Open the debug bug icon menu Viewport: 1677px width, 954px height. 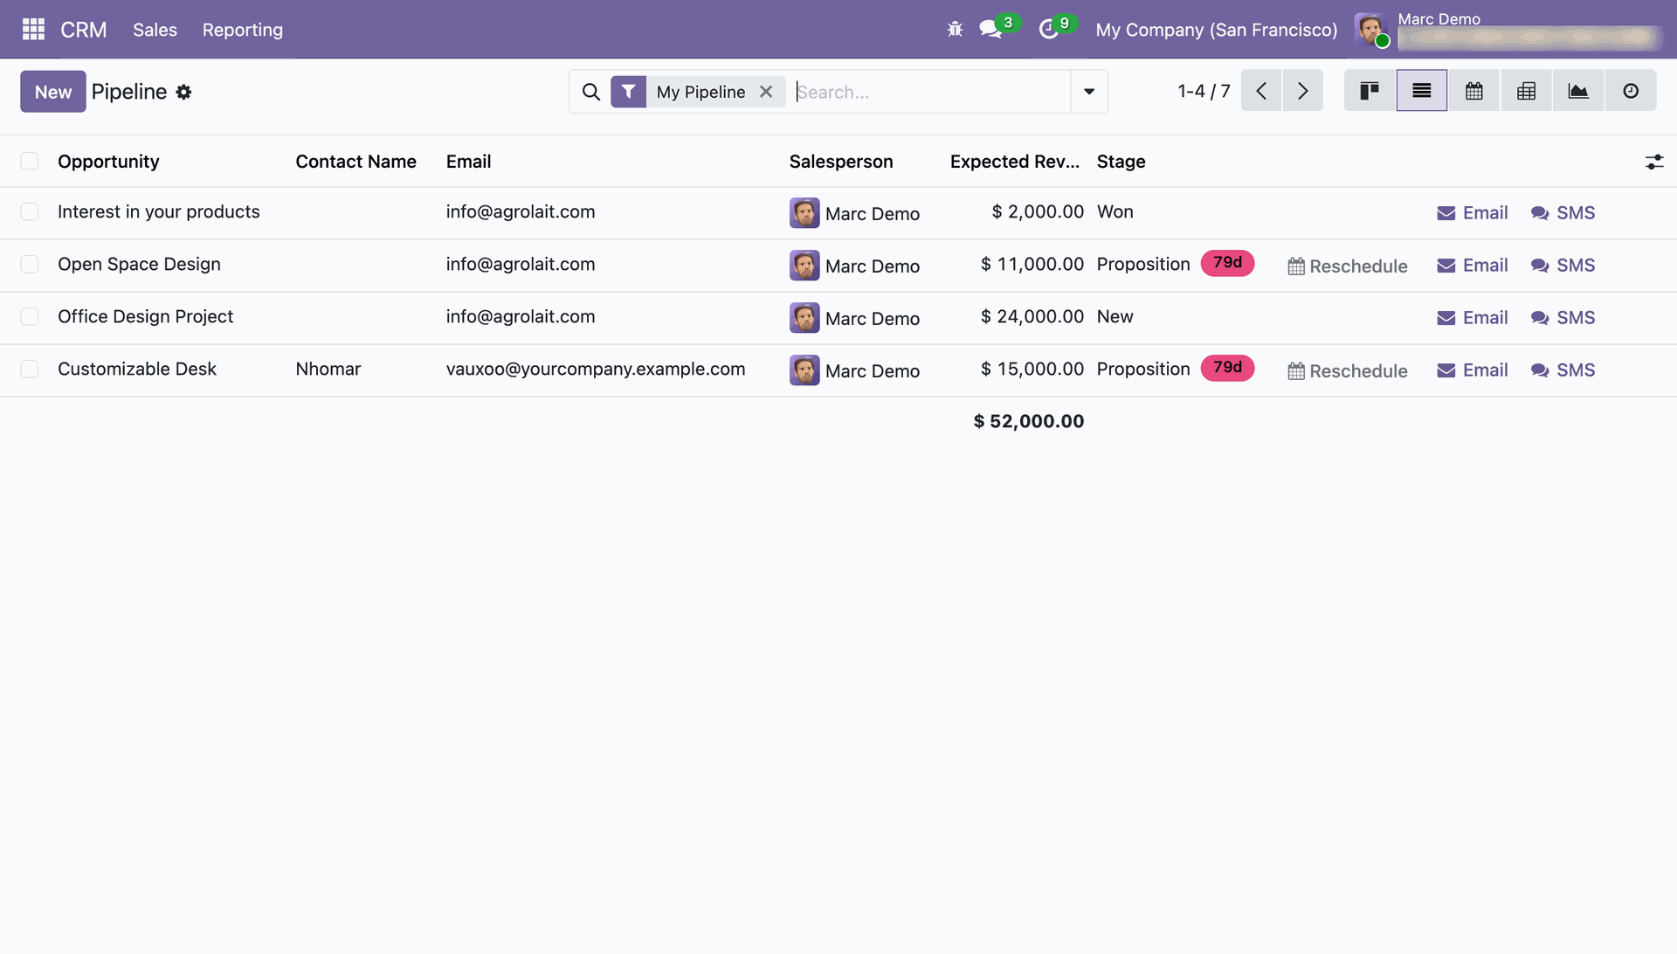[x=955, y=30]
